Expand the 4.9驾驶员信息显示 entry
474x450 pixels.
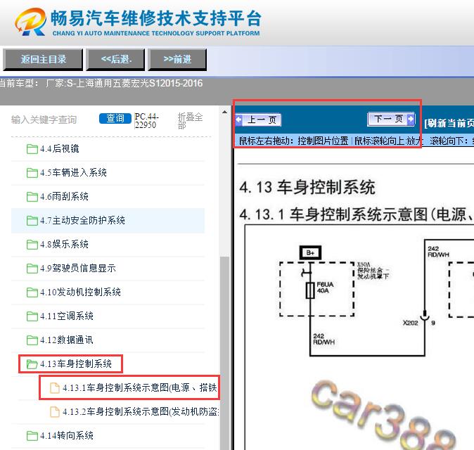[x=77, y=268]
